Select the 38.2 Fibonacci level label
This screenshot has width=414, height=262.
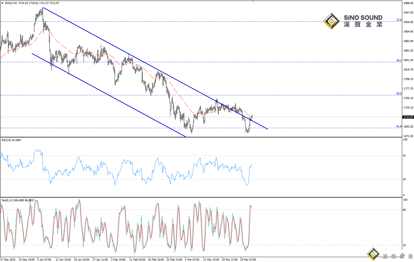[399, 60]
